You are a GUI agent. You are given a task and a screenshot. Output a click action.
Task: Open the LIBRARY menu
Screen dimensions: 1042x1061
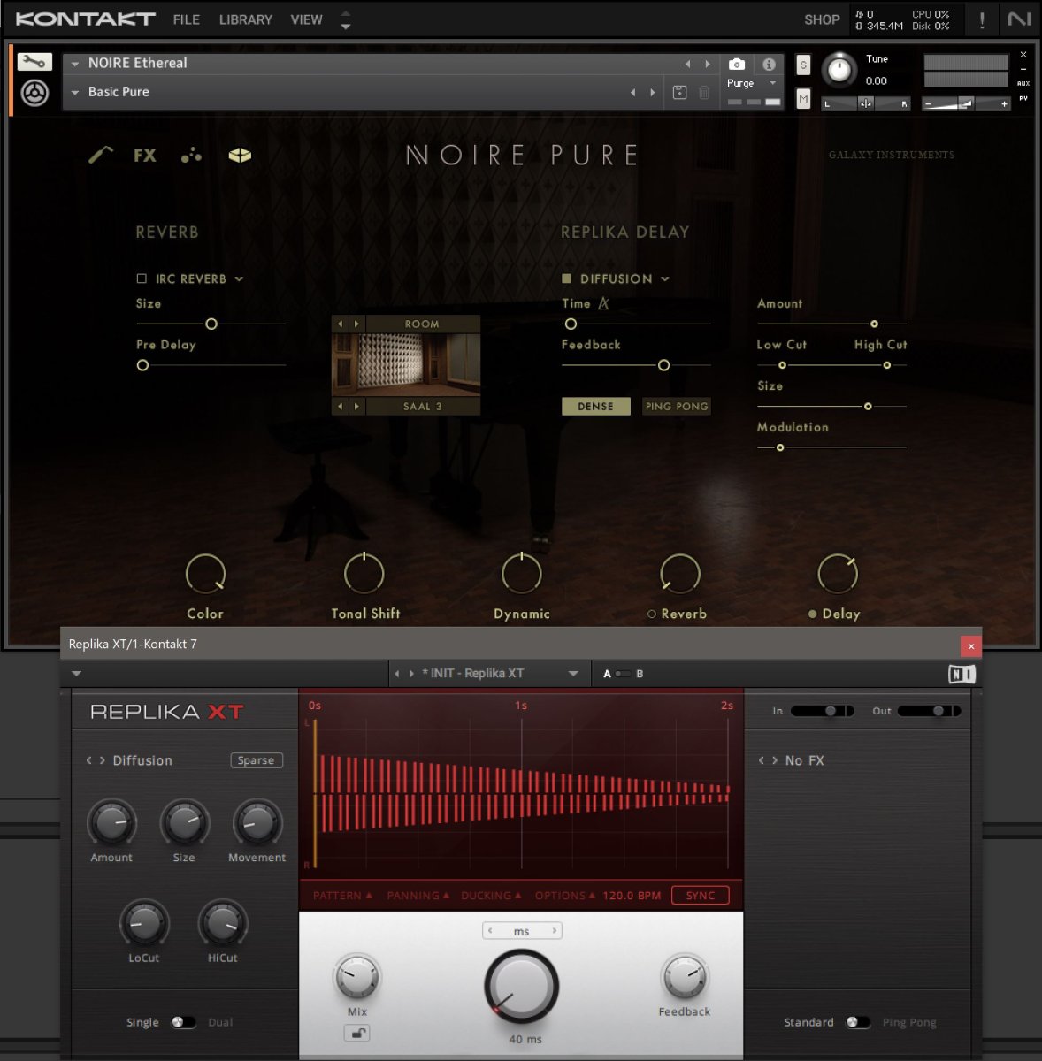point(245,19)
